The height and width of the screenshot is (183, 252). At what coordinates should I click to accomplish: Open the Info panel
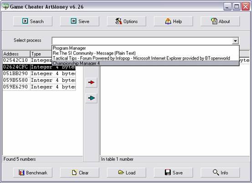click(220, 173)
